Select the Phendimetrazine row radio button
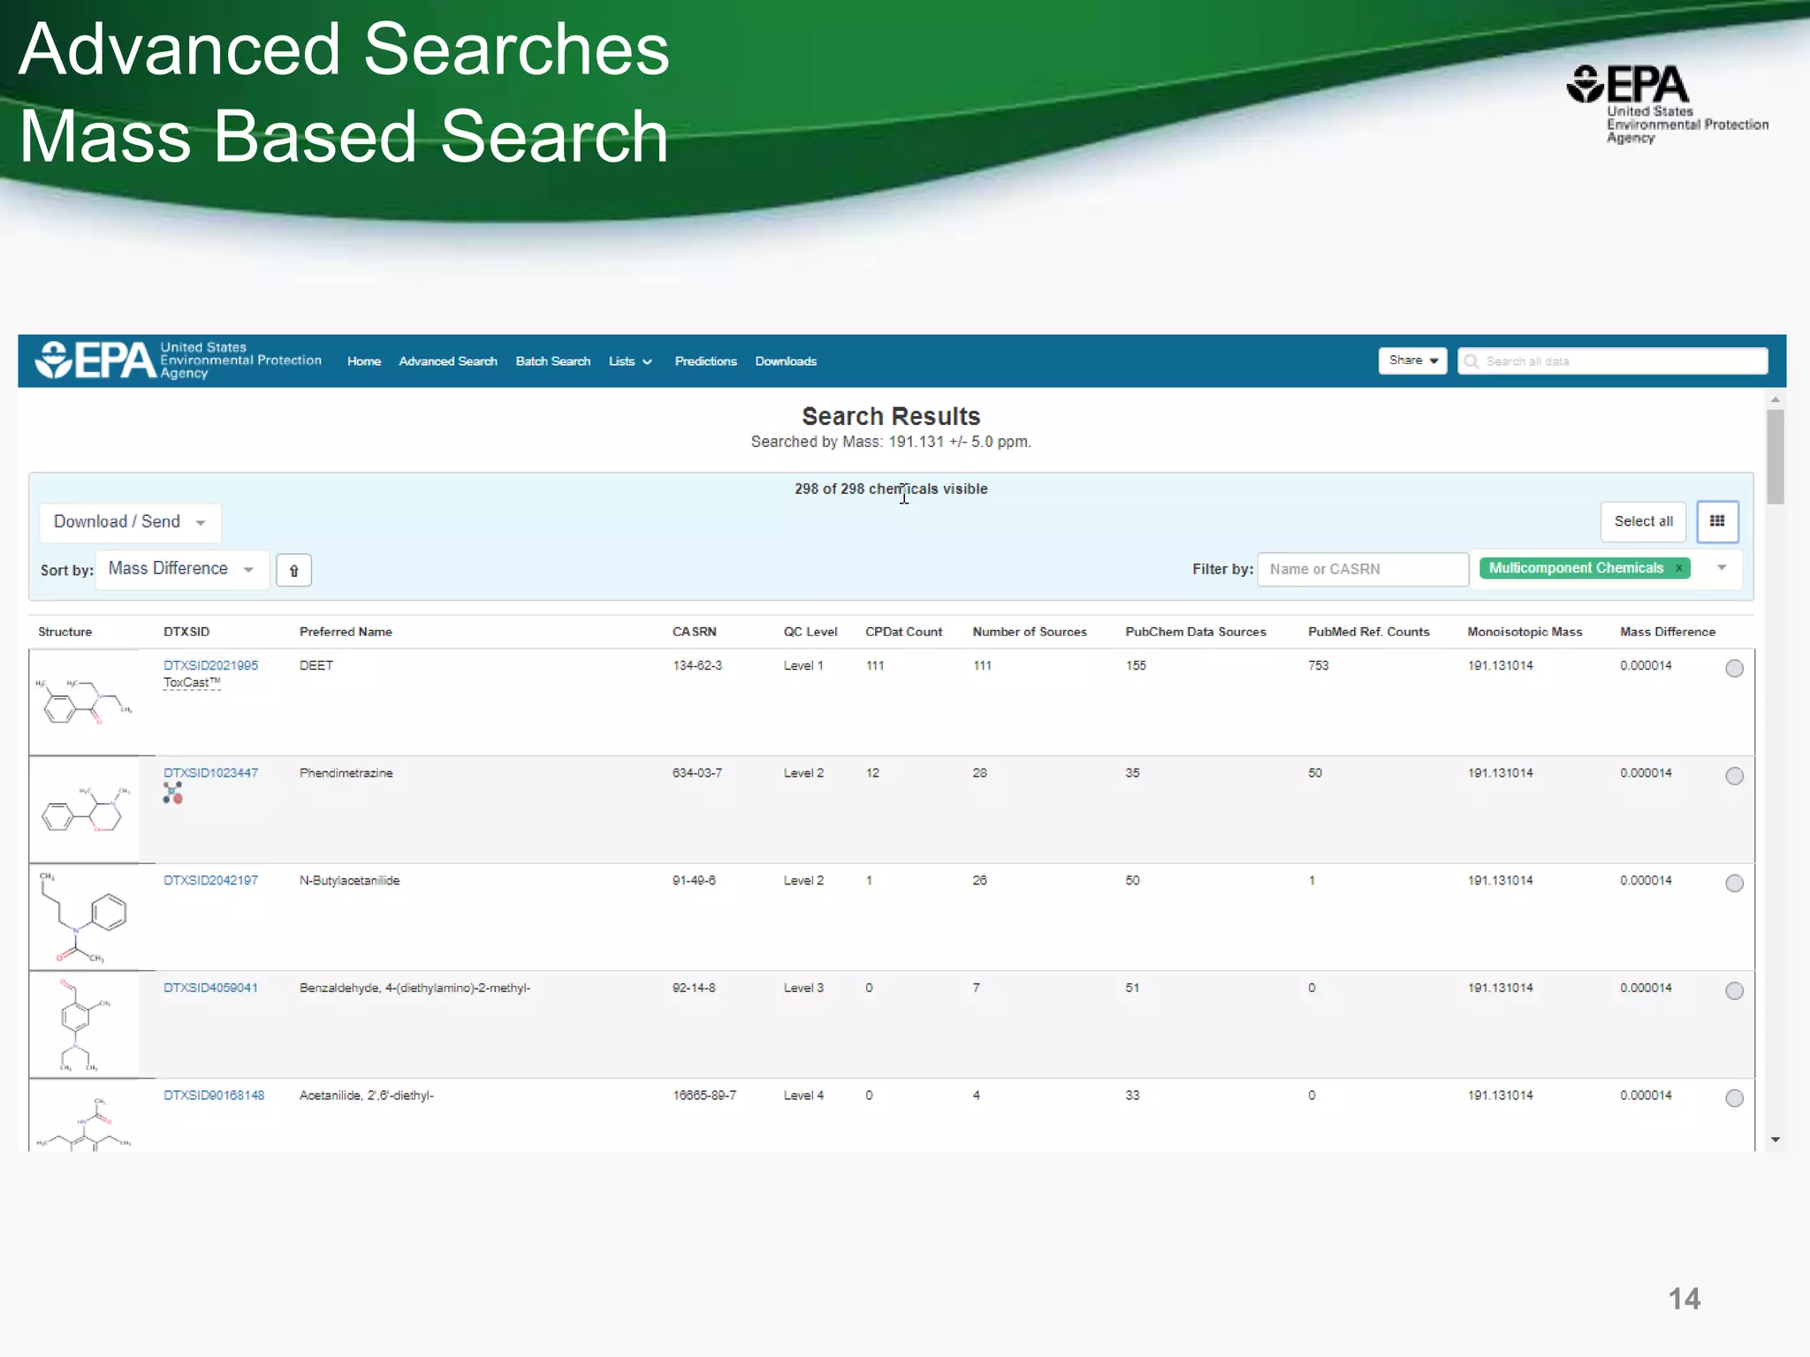1810x1357 pixels. (1734, 776)
